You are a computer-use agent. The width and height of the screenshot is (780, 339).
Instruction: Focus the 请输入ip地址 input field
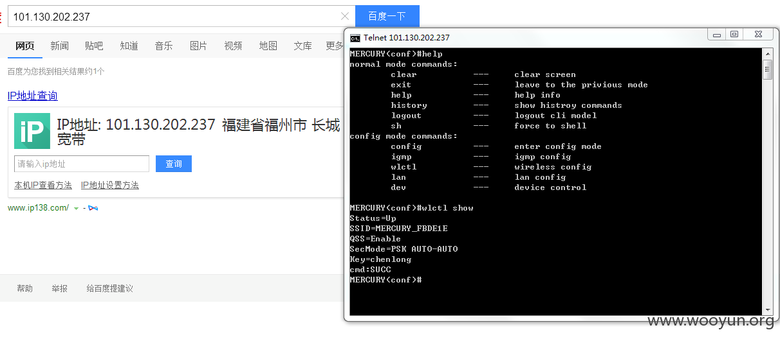tap(82, 164)
